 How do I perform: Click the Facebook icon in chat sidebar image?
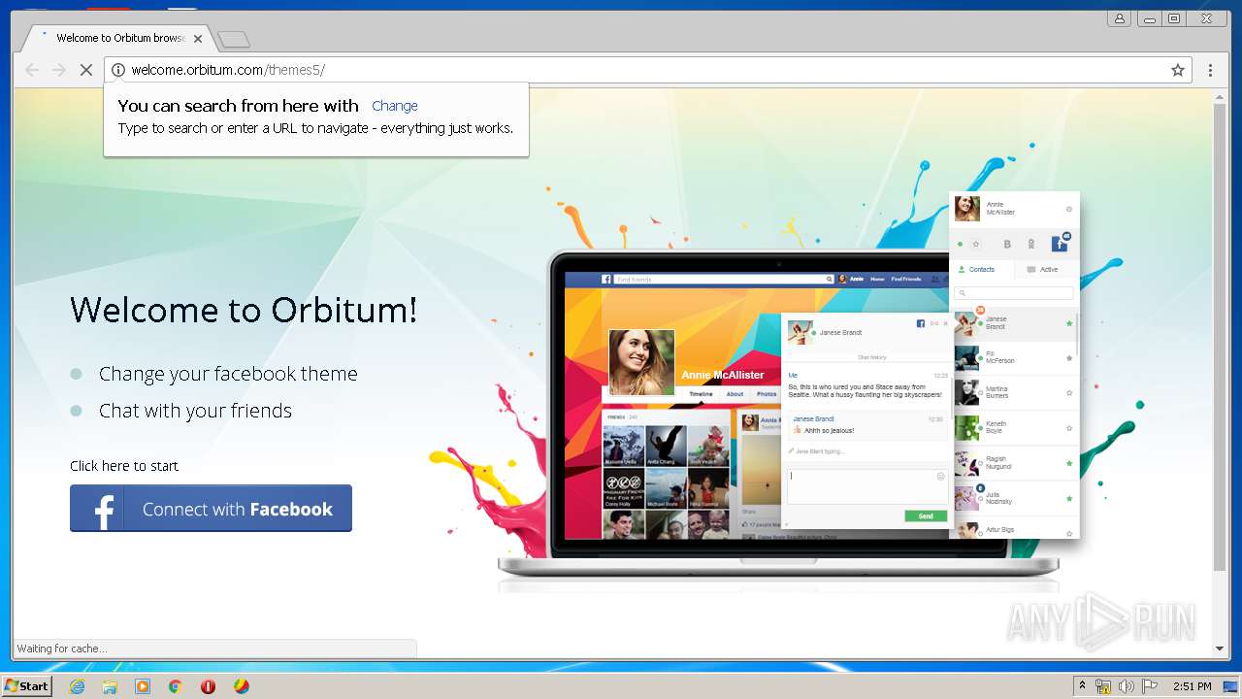coord(1060,244)
